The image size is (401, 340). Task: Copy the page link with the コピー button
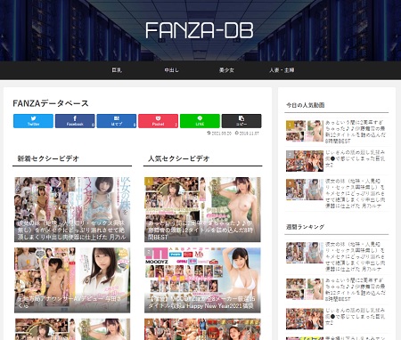[241, 121]
